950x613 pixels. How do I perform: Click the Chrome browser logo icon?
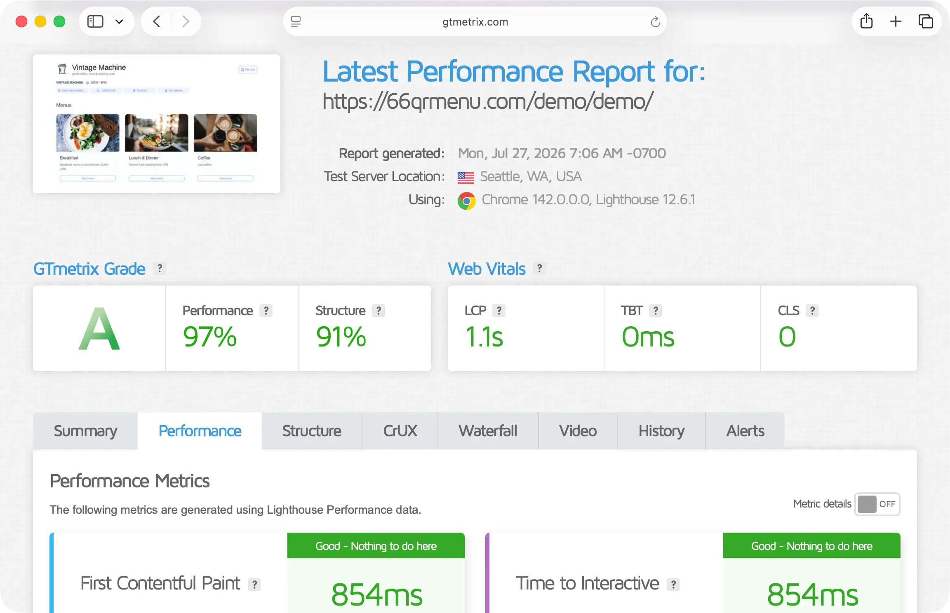tap(466, 201)
